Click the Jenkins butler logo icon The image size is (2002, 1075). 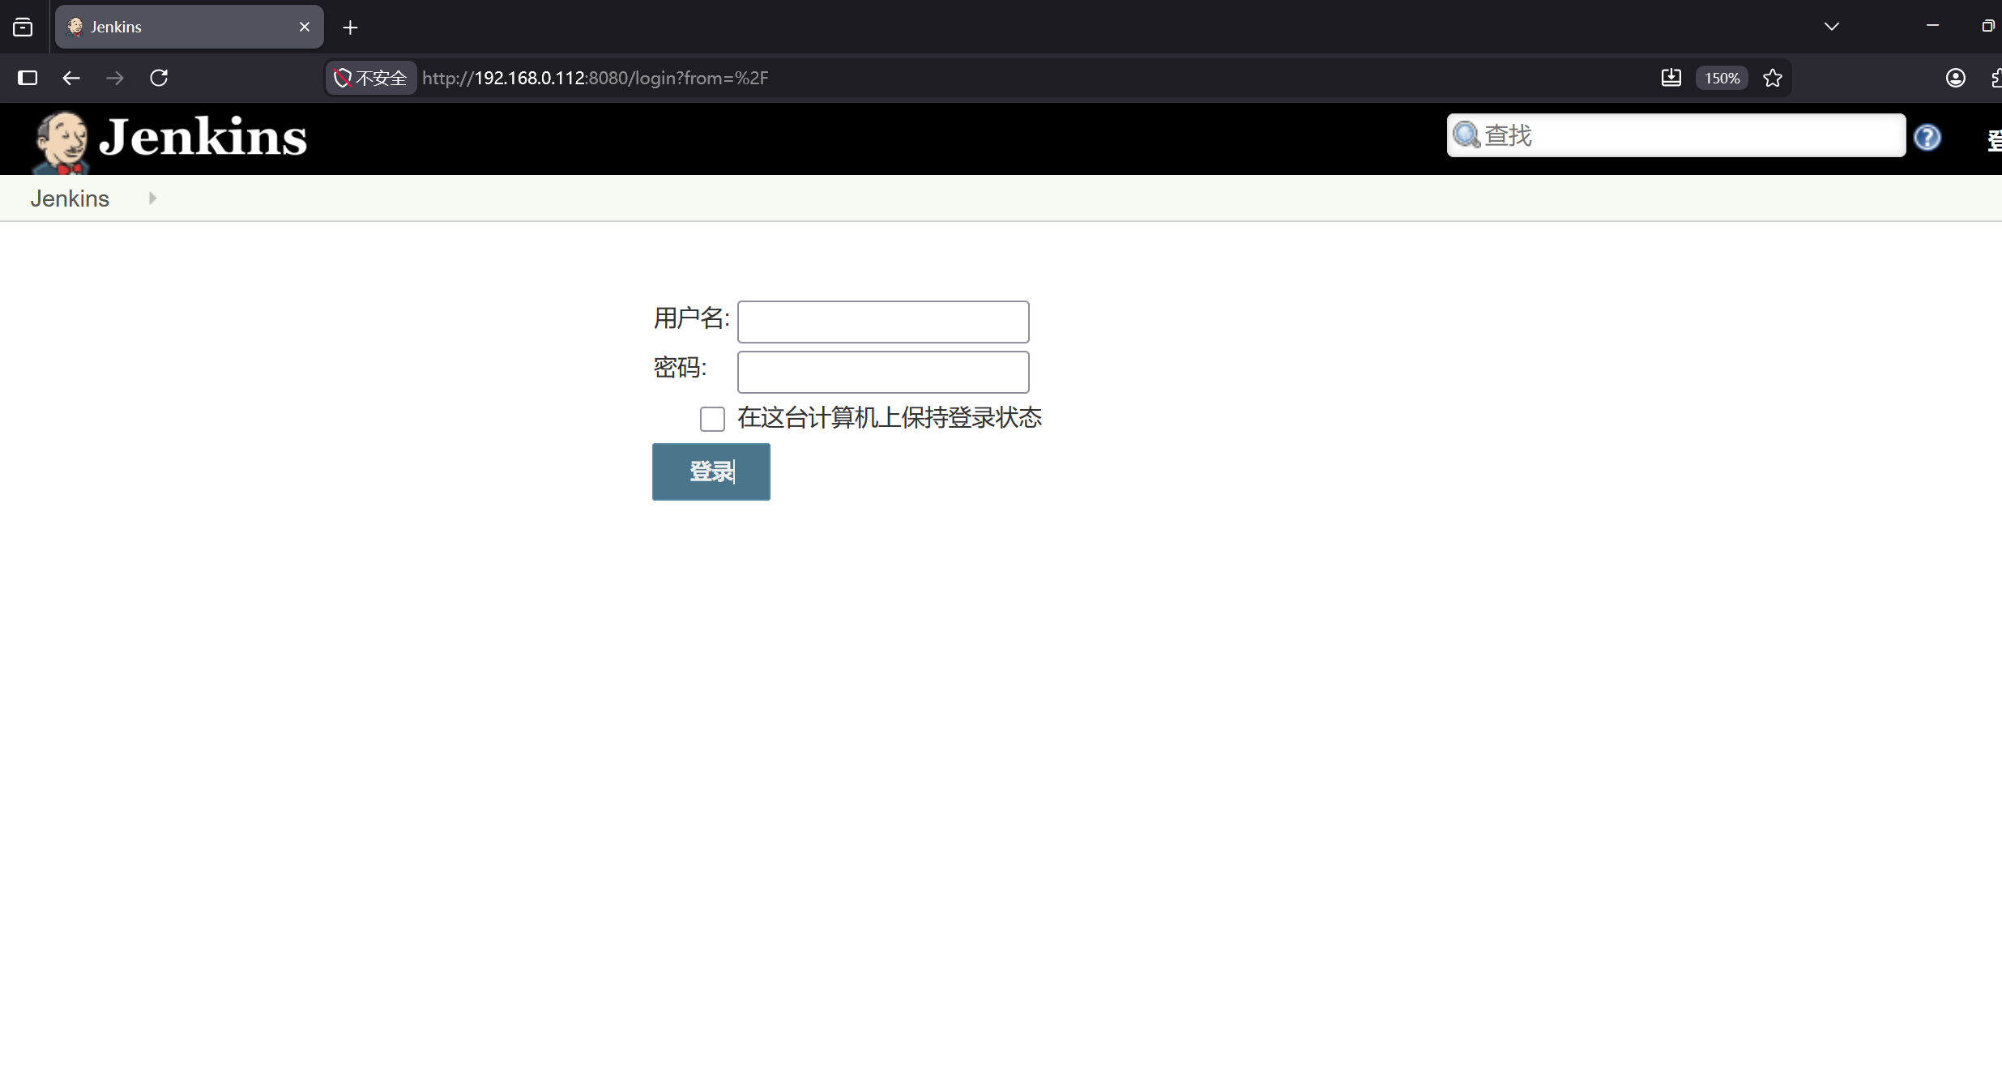[62, 142]
